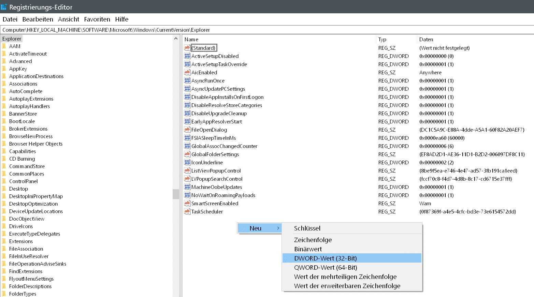Select the Browser Helper Objects key
Image resolution: width=534 pixels, height=297 pixels.
36,144
